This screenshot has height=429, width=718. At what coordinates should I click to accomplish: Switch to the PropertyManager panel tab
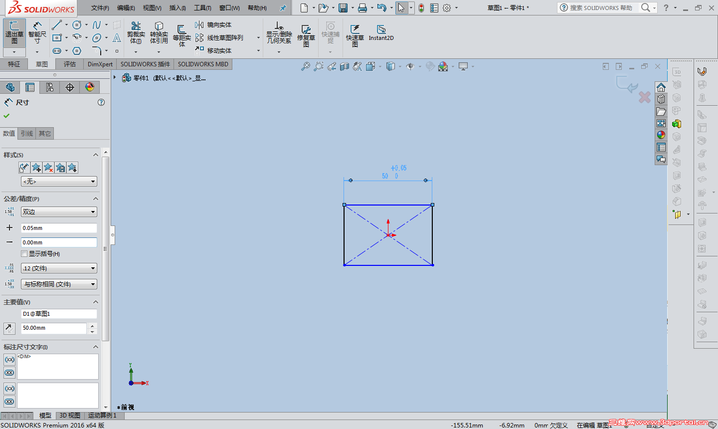[30, 87]
